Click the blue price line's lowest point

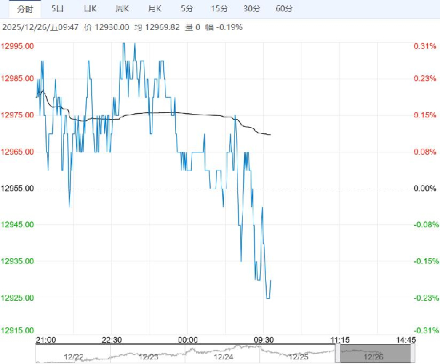[268, 298]
